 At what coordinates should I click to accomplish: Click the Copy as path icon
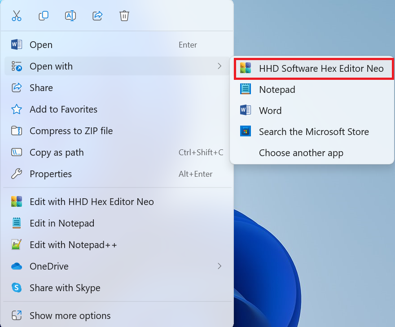tap(17, 153)
